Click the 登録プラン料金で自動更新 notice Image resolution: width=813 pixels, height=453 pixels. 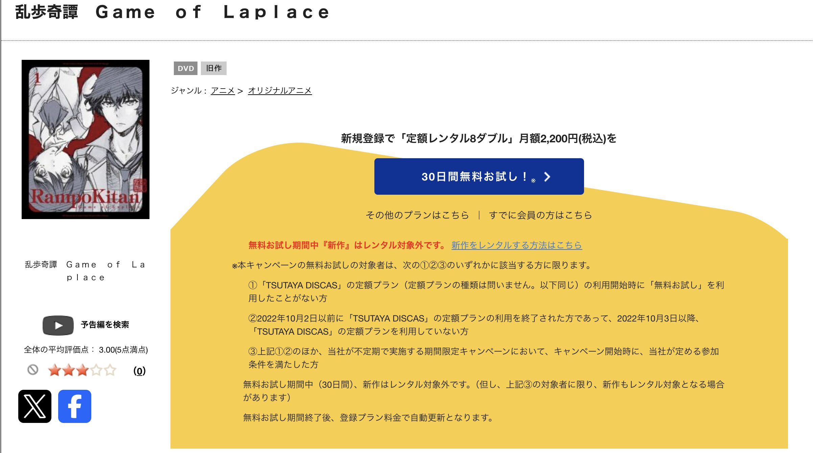coord(369,418)
